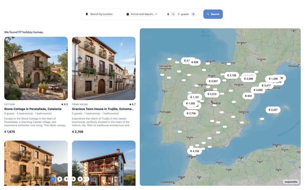The height and width of the screenshot is (190, 305).
Task: Select the € 836 map price marker
Action: pos(195,62)
